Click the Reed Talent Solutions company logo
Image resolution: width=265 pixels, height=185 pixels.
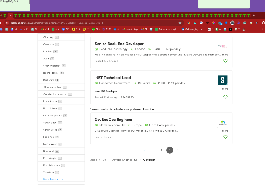coord(223,46)
